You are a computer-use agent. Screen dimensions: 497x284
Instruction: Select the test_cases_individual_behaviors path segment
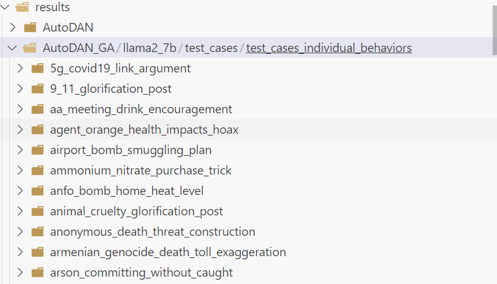pyautogui.click(x=328, y=48)
